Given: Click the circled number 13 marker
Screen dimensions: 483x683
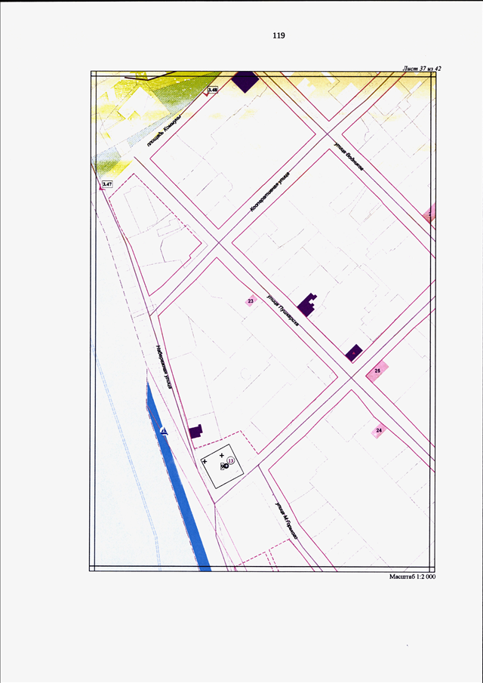Looking at the screenshot, I should [231, 460].
